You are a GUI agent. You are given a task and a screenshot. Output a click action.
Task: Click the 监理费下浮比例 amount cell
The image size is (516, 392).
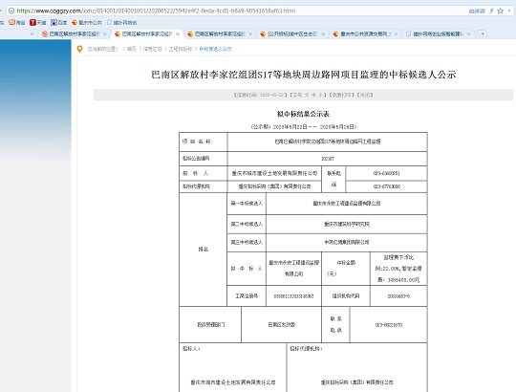(398, 269)
